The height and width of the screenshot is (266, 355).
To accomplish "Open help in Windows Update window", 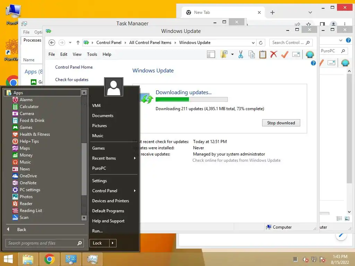I will [313, 63].
